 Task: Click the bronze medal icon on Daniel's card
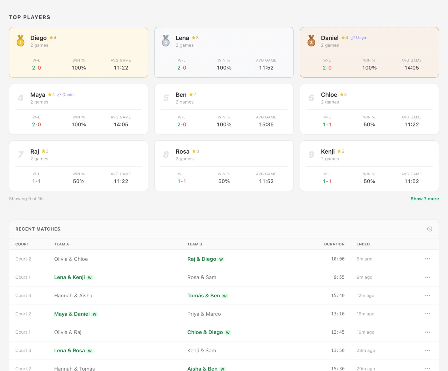pyautogui.click(x=311, y=41)
